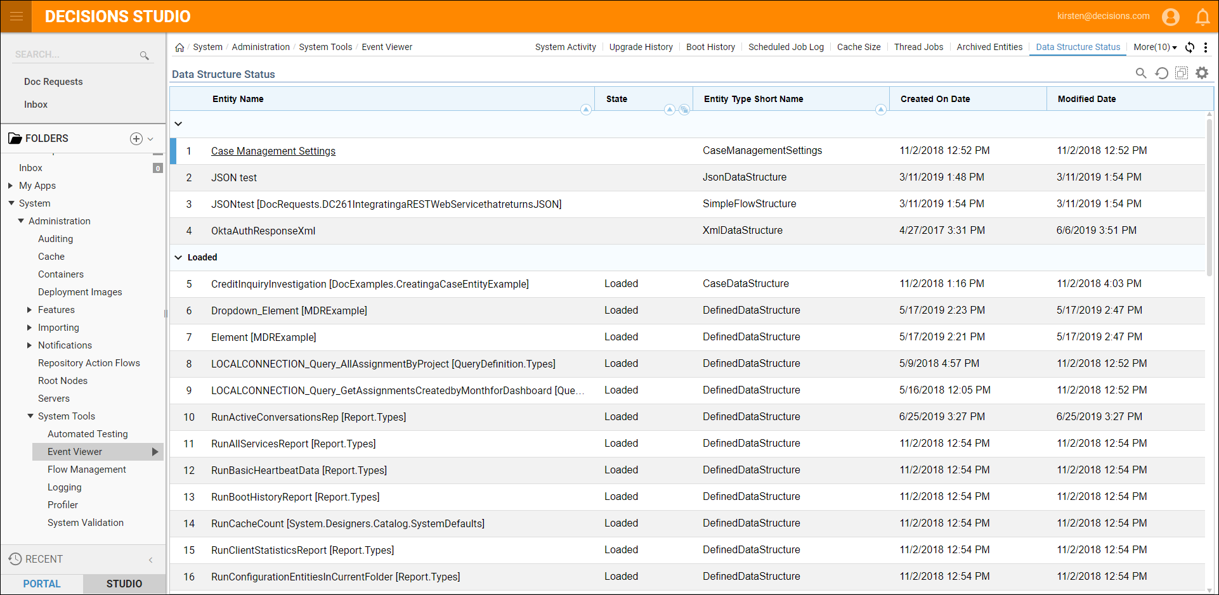This screenshot has height=595, width=1219.
Task: Open the Folders dropdown chevron
Action: point(150,139)
